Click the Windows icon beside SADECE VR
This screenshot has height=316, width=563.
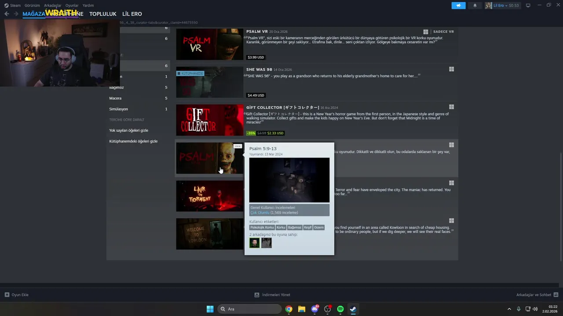pyautogui.click(x=426, y=32)
